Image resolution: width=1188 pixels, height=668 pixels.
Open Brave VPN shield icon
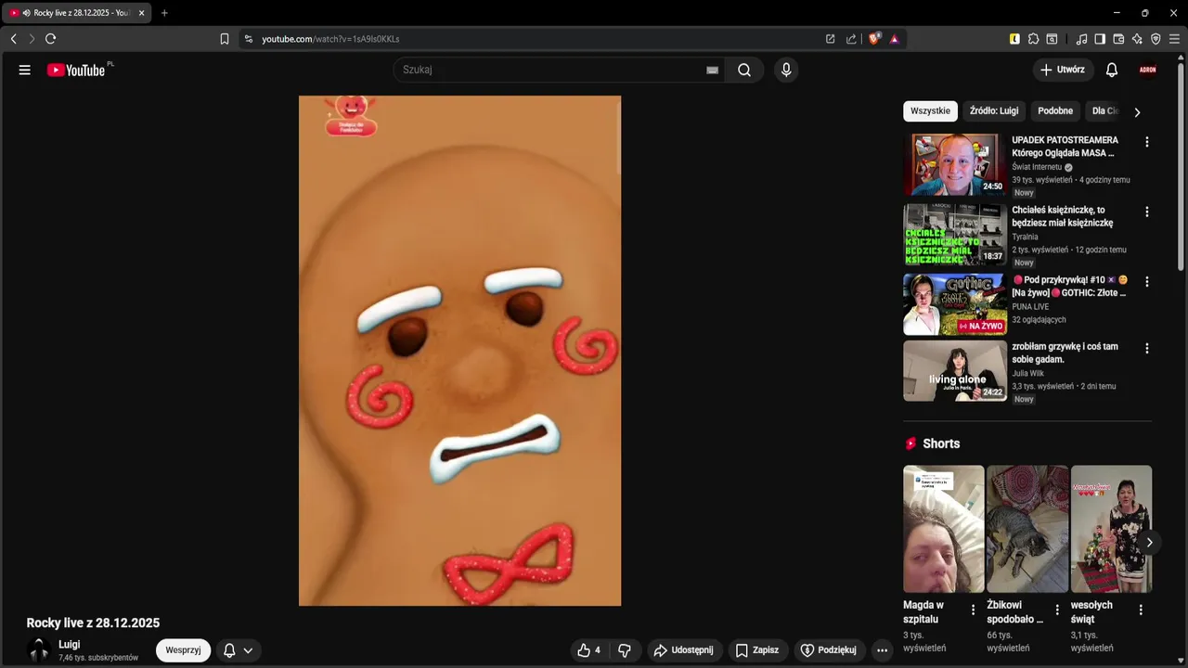tap(1156, 39)
